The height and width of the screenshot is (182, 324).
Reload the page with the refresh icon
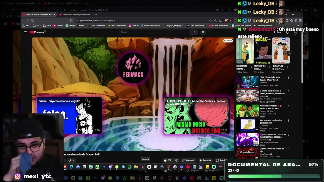[32, 20]
